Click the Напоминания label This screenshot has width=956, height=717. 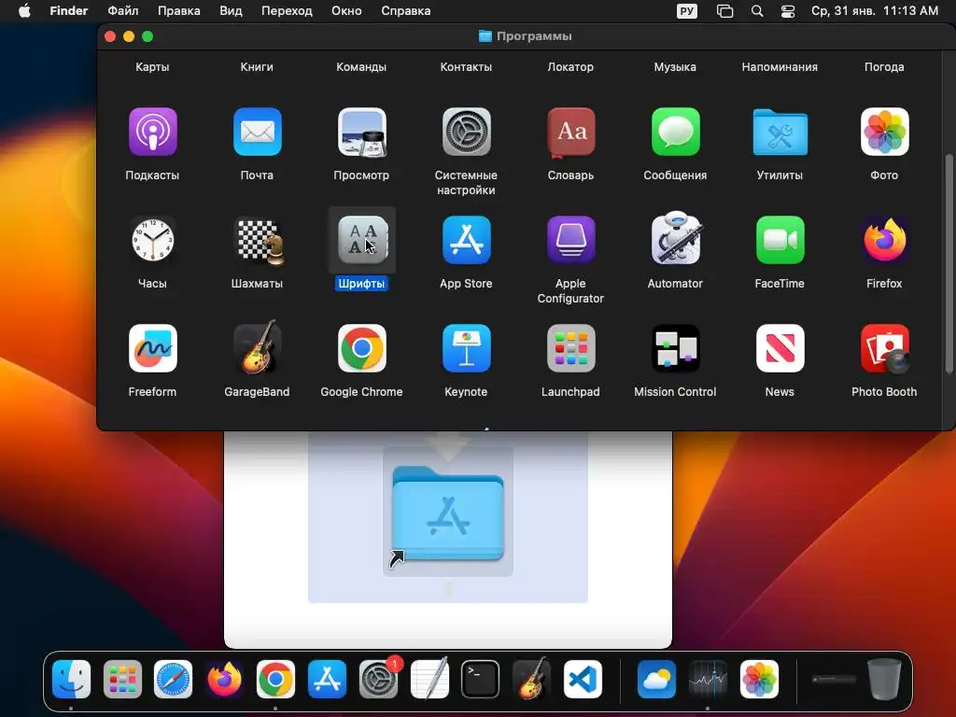(780, 67)
